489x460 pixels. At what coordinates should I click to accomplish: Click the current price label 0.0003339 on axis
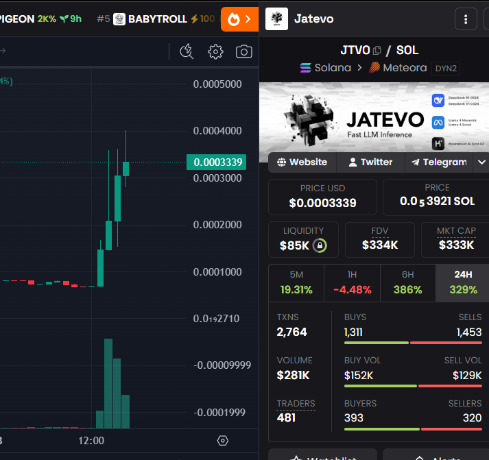(217, 162)
